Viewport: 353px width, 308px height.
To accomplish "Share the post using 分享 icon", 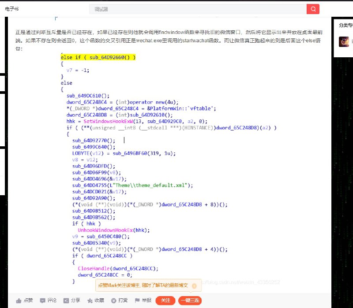I will coord(72,301).
